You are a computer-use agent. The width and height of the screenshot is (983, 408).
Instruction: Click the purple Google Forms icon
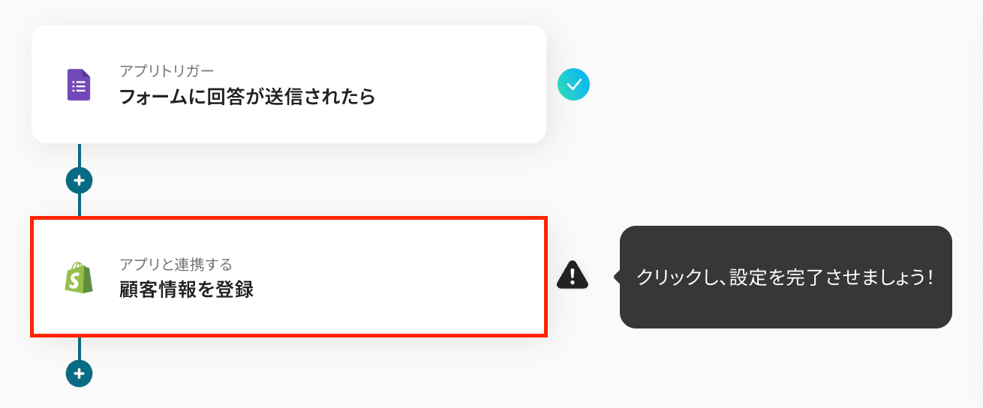coord(79,85)
